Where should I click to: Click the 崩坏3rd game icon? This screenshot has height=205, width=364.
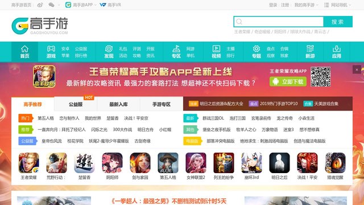pos(251,163)
